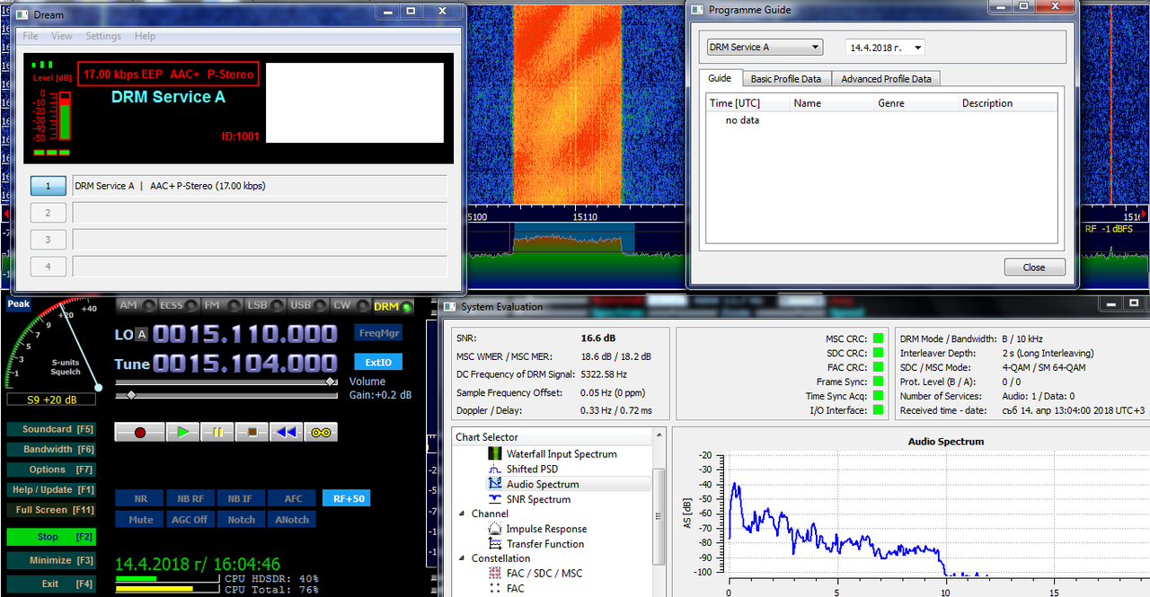1150x597 pixels.
Task: Click the Stop [F2] button
Action: point(51,537)
